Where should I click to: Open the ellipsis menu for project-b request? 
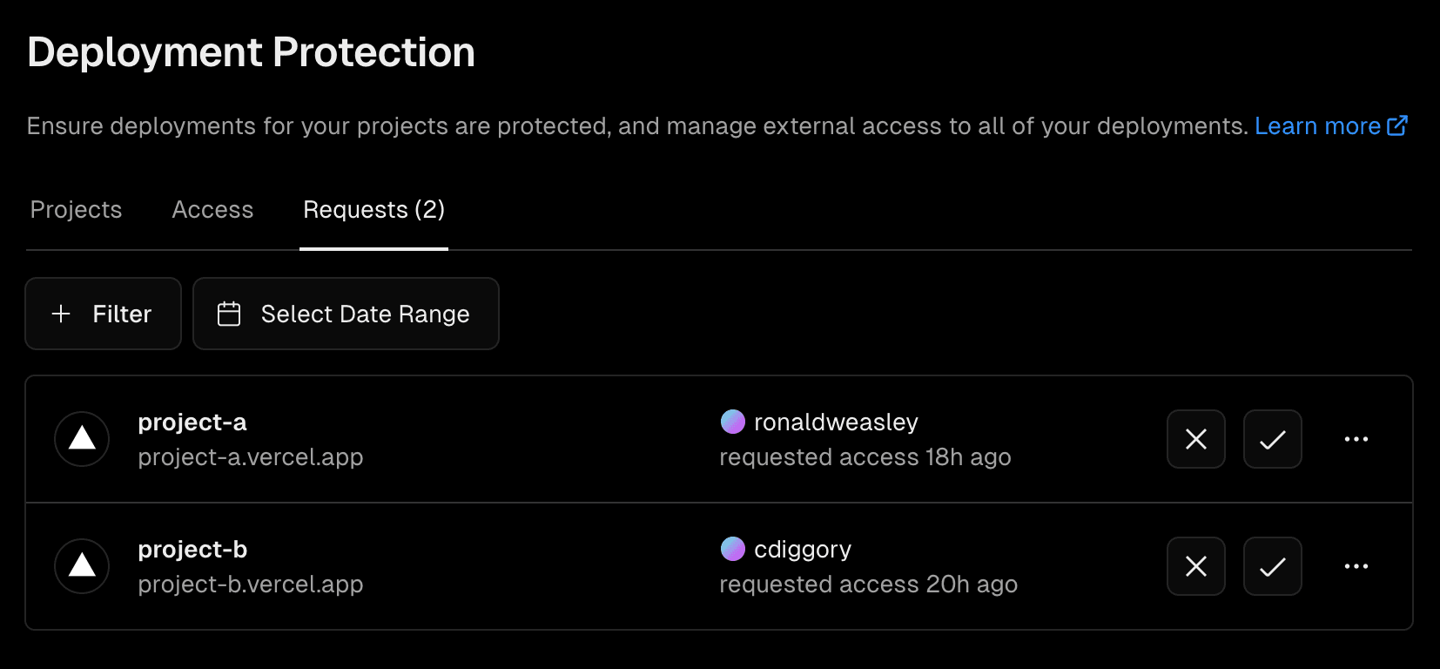pos(1356,566)
